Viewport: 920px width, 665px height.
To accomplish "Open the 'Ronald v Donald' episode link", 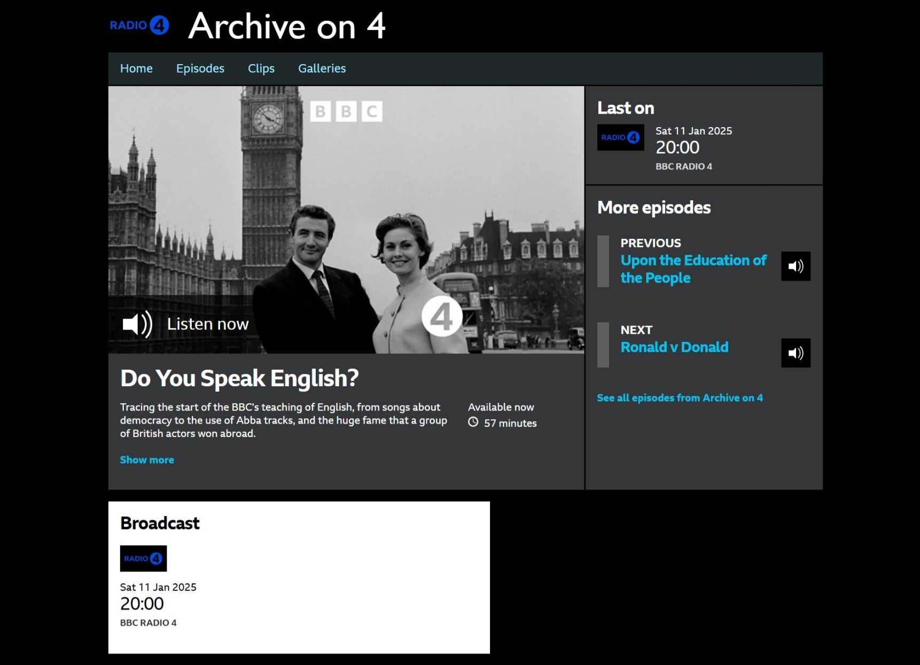I will click(674, 347).
